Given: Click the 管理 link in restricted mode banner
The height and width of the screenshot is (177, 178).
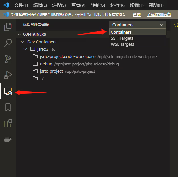Looking at the screenshot, I should click(137, 15).
